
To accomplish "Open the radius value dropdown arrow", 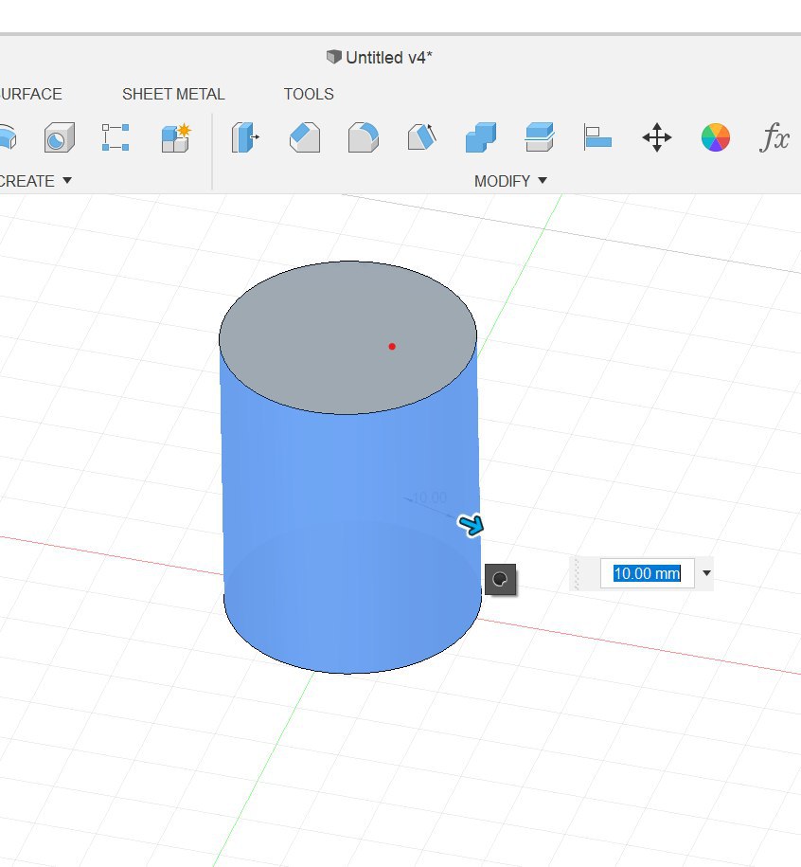I will click(x=706, y=573).
